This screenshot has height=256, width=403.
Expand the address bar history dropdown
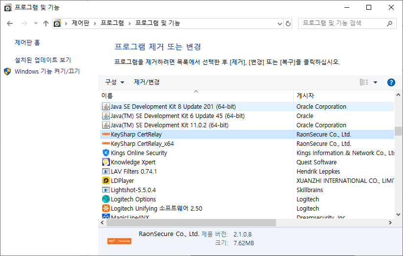click(280, 24)
